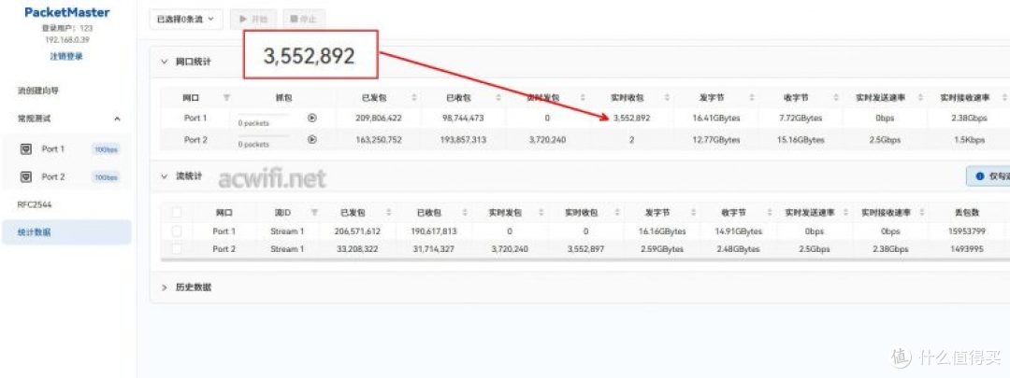The width and height of the screenshot is (1010, 378).
Task: Click the 注销登录 logout link
Action: (x=66, y=57)
